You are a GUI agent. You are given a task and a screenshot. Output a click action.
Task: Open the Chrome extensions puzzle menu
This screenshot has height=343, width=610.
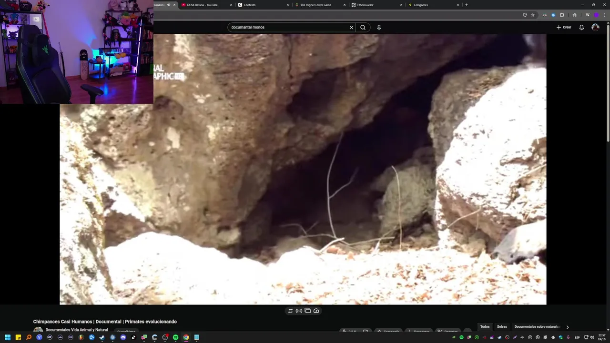[x=562, y=15]
